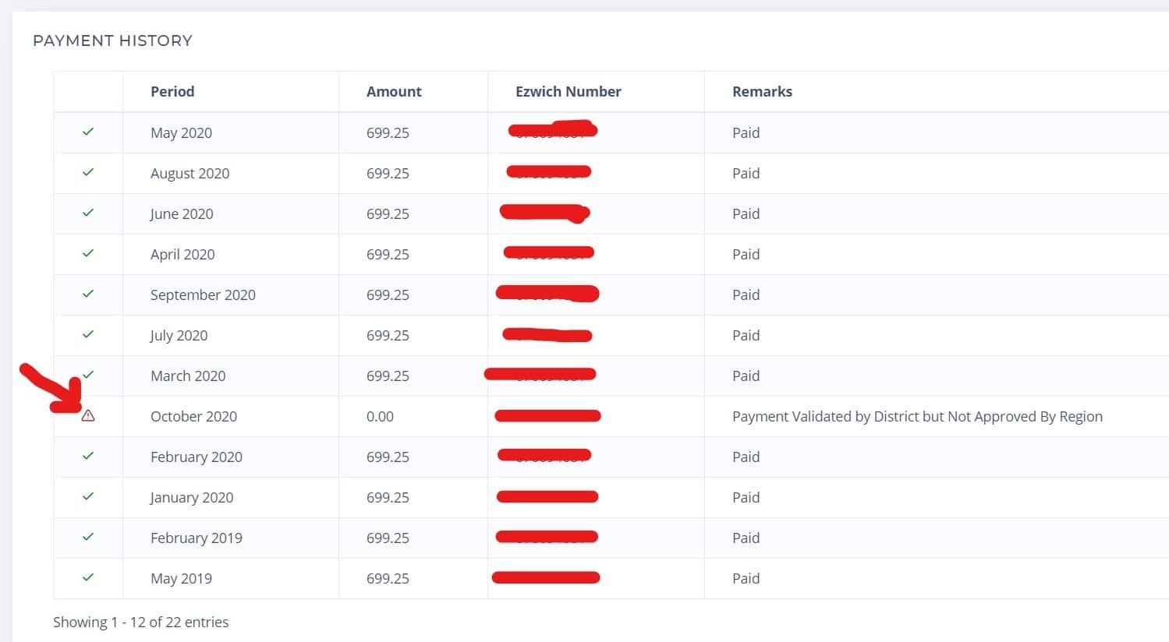Click the green checkmark for September 2020
The image size is (1169, 642).
tap(88, 294)
